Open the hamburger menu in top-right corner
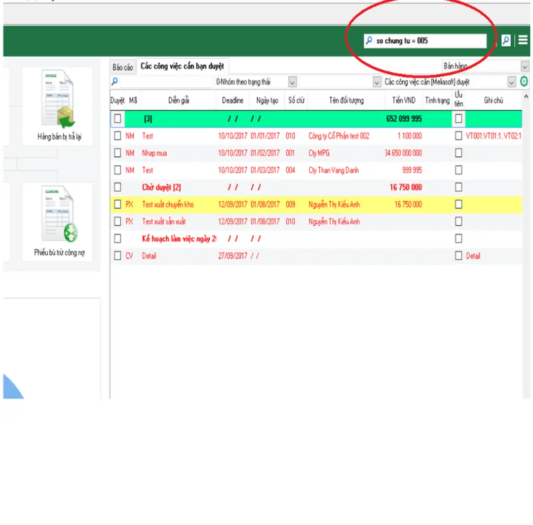This screenshot has height=525, width=533. pos(523,40)
